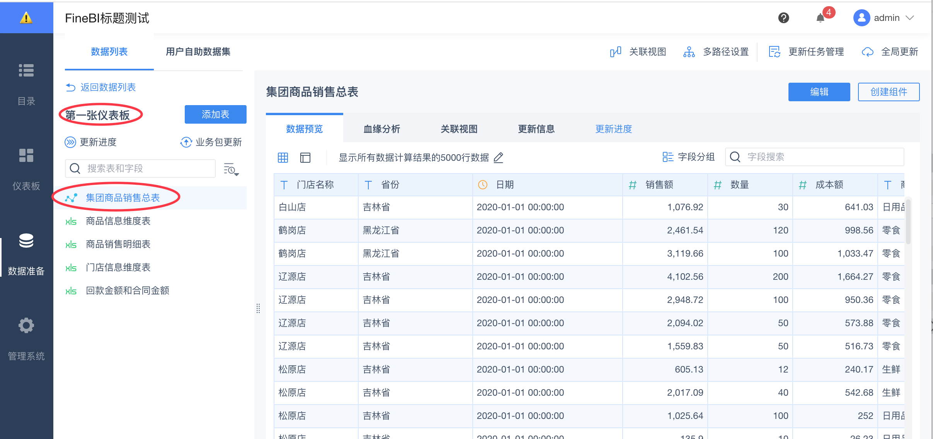
Task: Click the 白山店 cell
Action: coord(316,207)
